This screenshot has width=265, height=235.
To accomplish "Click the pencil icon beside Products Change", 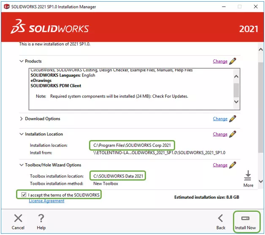I will point(233,61).
